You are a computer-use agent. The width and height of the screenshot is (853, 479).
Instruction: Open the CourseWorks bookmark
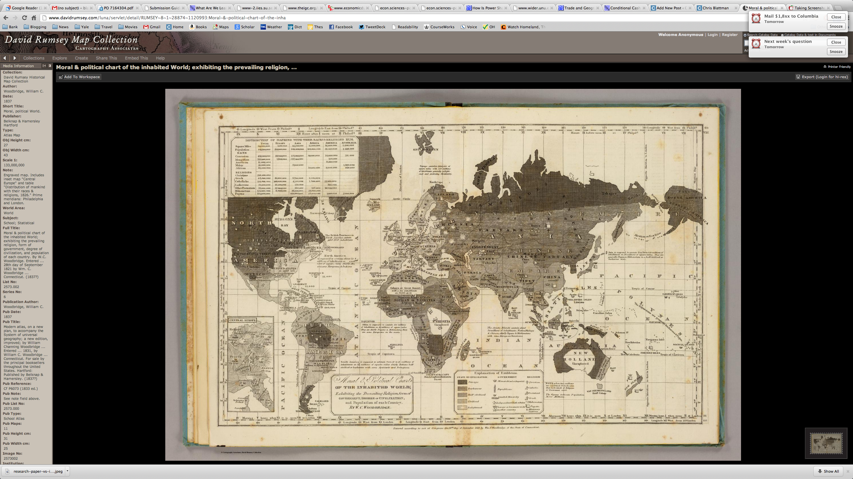coord(439,27)
